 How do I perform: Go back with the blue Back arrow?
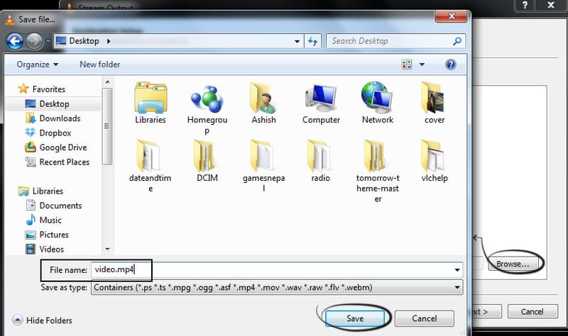(x=15, y=41)
